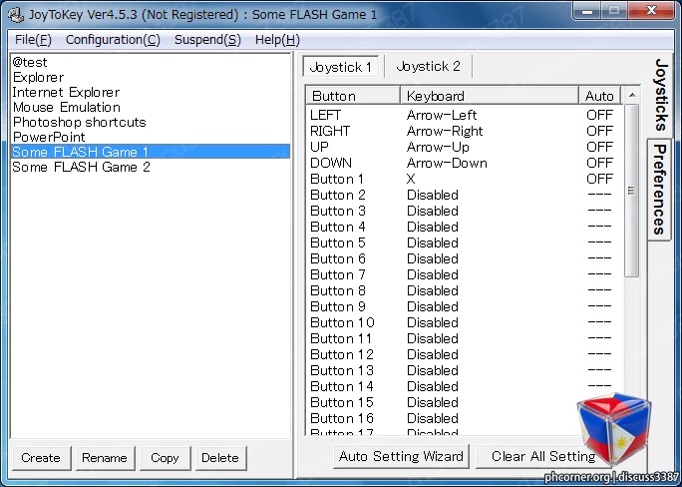This screenshot has height=487, width=682.
Task: Select the RIGHT row in button list
Action: 464,131
